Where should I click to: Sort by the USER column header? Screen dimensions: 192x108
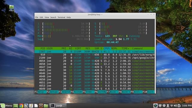[x=49, y=49]
